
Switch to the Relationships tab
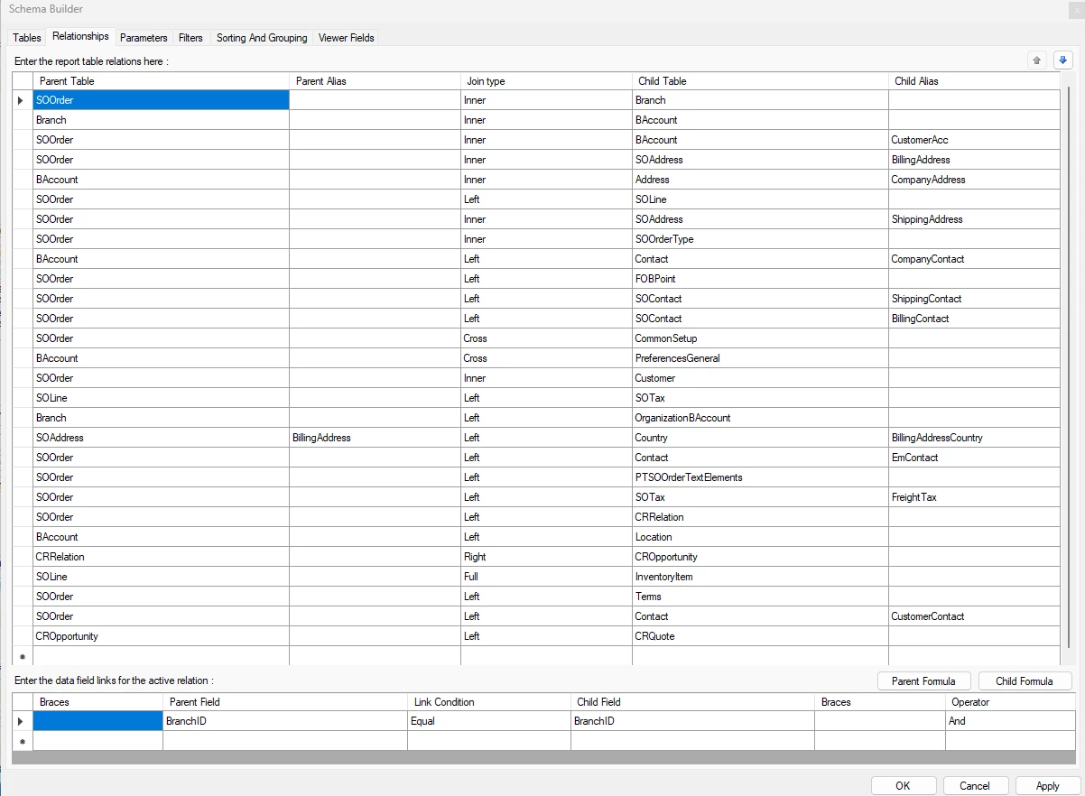[x=80, y=37]
